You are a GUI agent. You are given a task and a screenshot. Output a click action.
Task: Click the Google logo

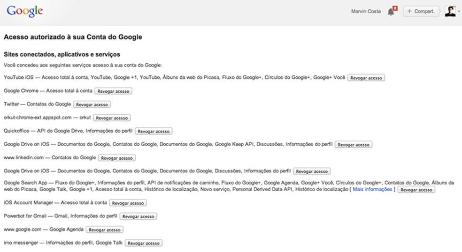[25, 11]
